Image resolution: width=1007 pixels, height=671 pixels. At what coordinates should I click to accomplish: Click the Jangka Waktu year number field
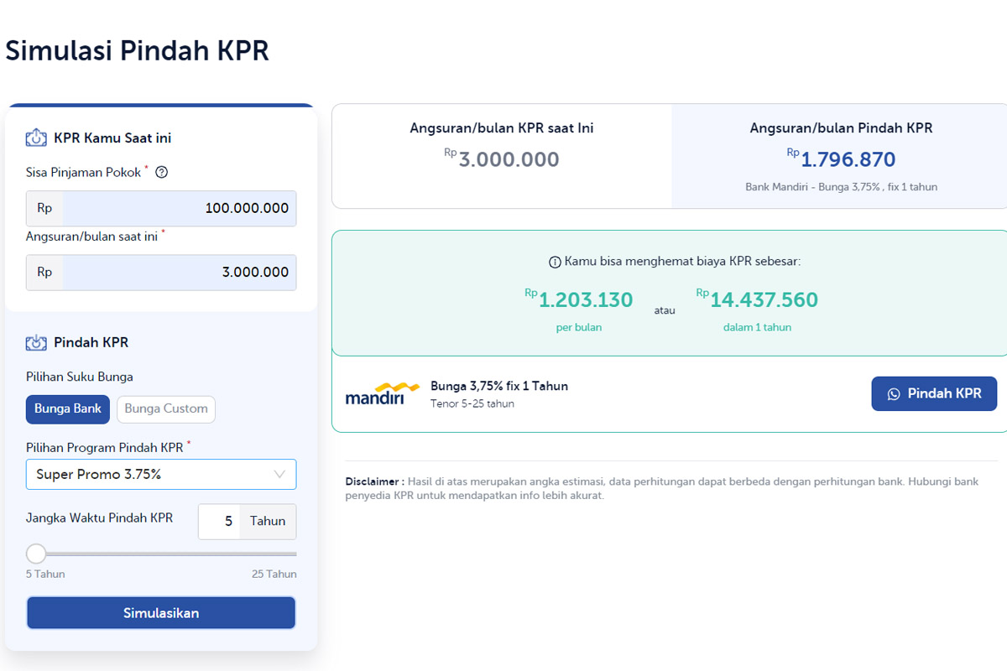(221, 522)
